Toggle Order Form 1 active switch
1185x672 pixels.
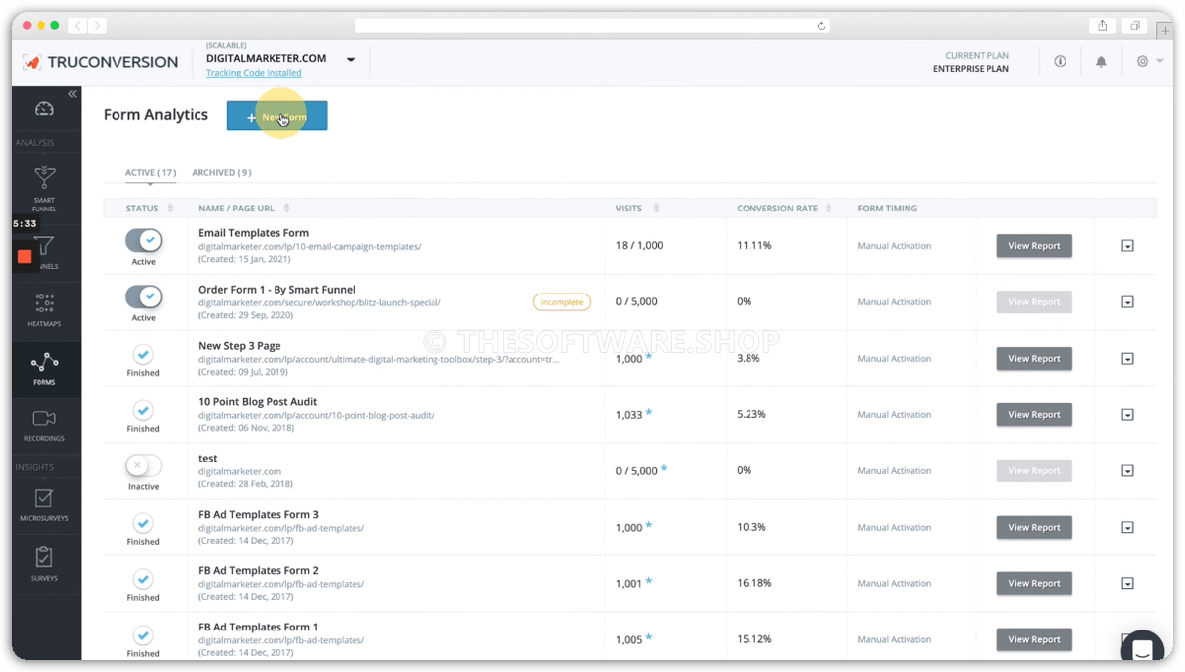coord(144,296)
